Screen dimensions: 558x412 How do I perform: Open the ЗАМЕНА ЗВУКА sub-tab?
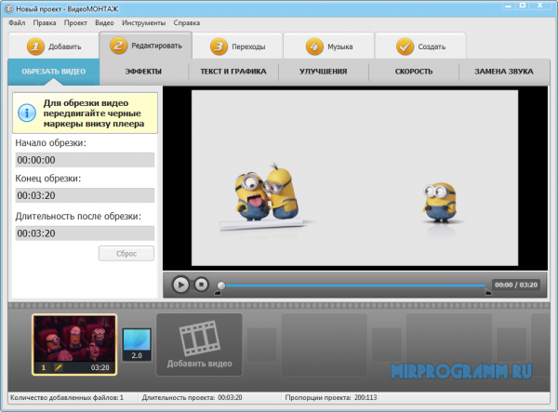click(x=504, y=72)
